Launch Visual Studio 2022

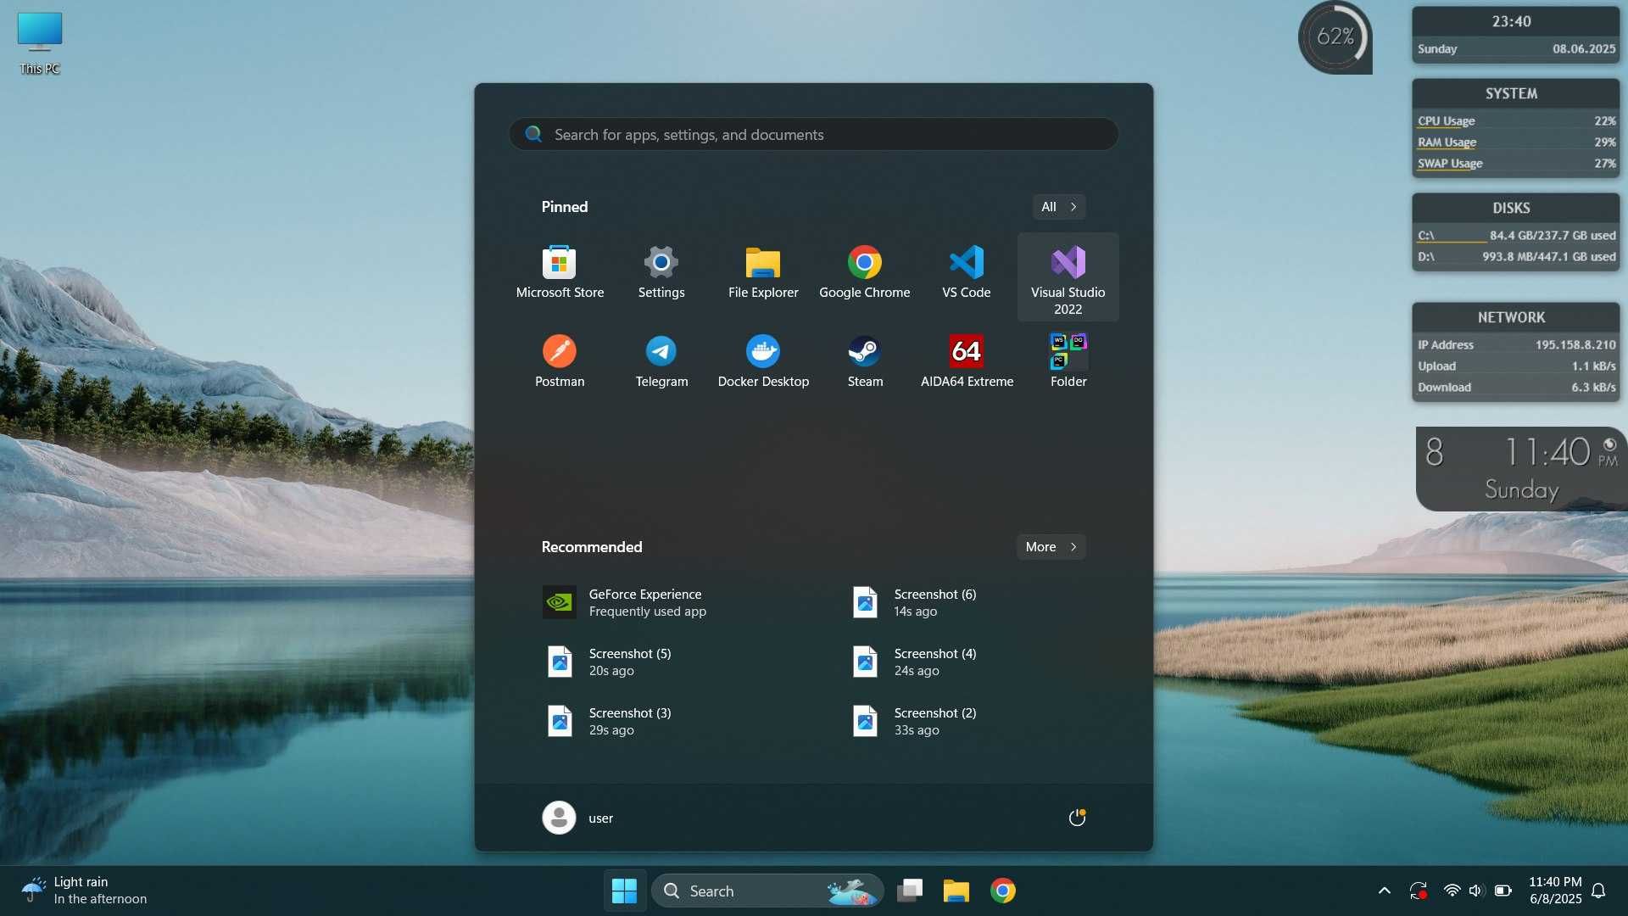pyautogui.click(x=1068, y=277)
